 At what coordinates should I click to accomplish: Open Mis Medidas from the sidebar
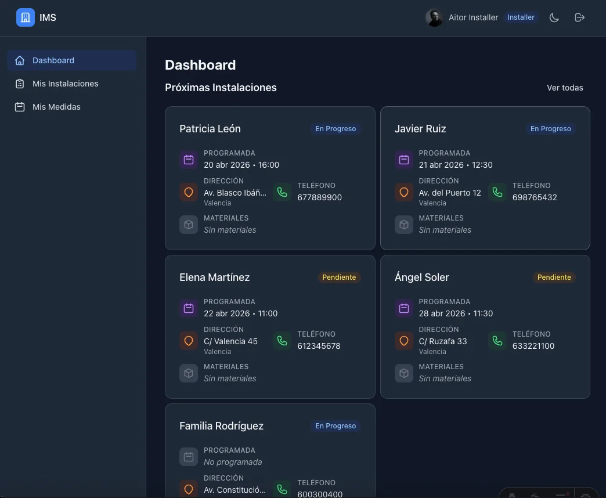click(57, 106)
